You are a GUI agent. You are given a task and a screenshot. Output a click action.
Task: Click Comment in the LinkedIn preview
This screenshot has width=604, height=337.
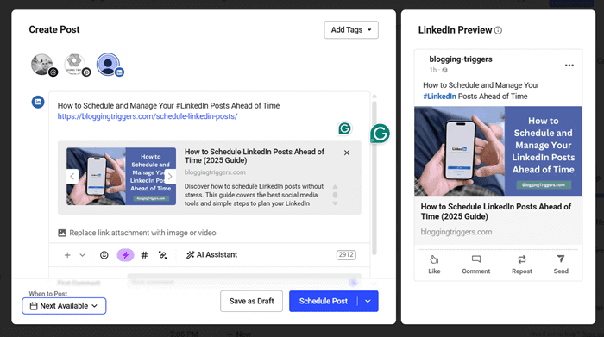476,265
